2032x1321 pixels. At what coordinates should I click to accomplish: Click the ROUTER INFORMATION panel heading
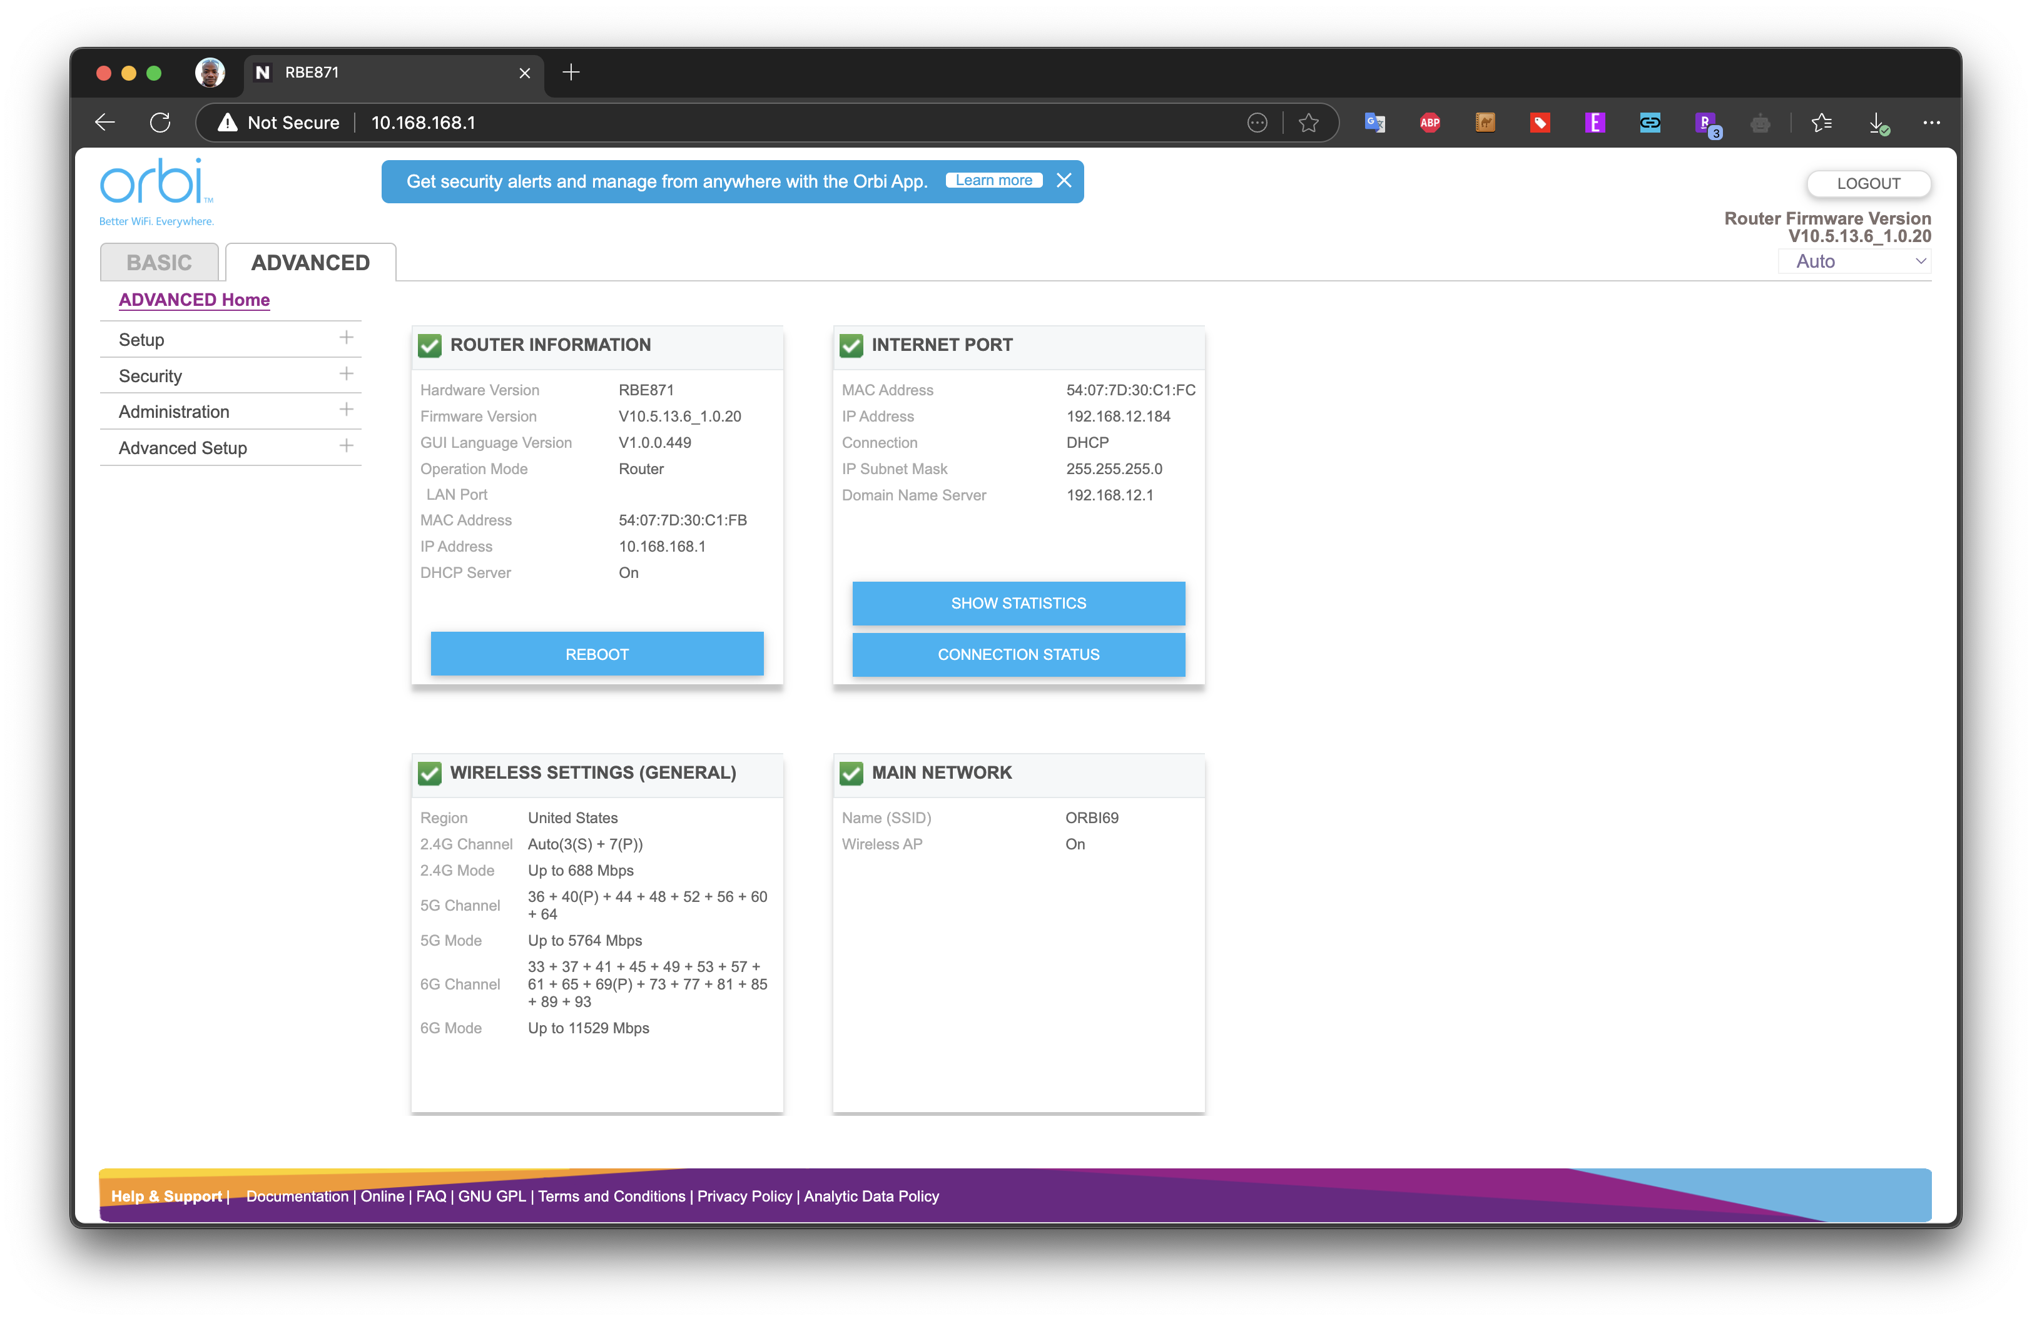(x=550, y=345)
